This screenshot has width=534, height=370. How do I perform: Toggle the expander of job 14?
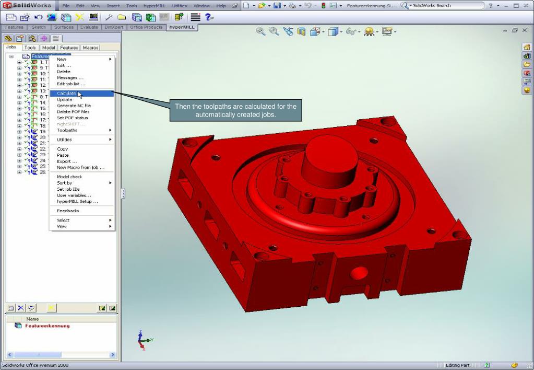click(x=19, y=102)
